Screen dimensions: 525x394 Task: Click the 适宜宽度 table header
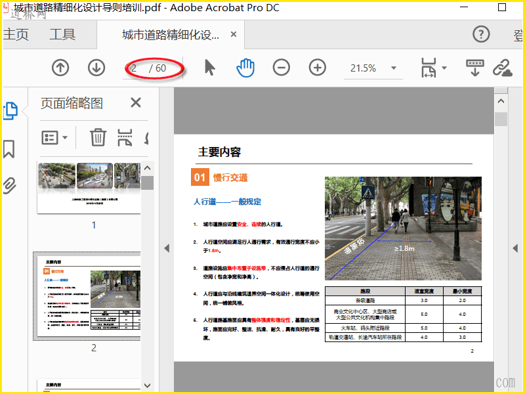point(424,291)
